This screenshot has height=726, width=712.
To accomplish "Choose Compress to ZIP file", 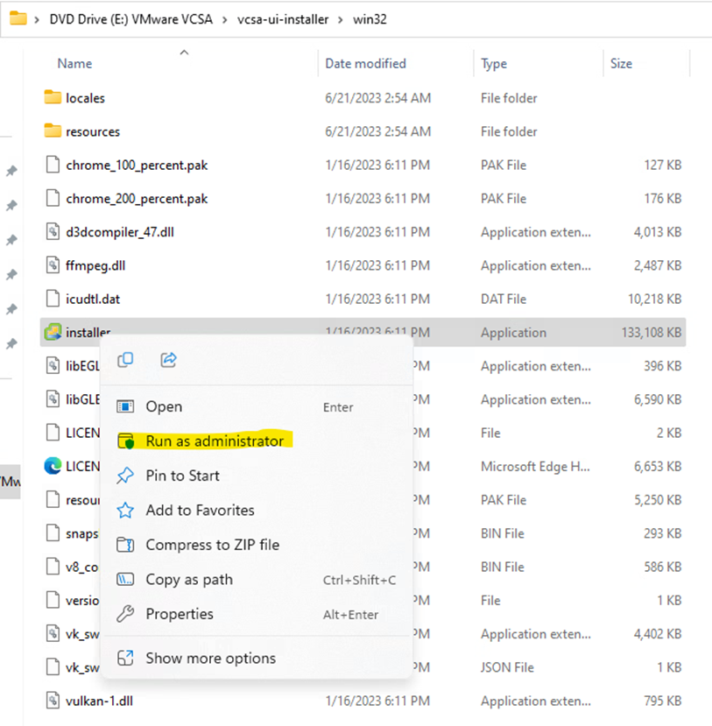I will tap(212, 545).
